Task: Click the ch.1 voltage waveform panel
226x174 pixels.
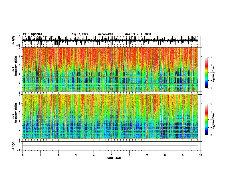Action: (112, 40)
